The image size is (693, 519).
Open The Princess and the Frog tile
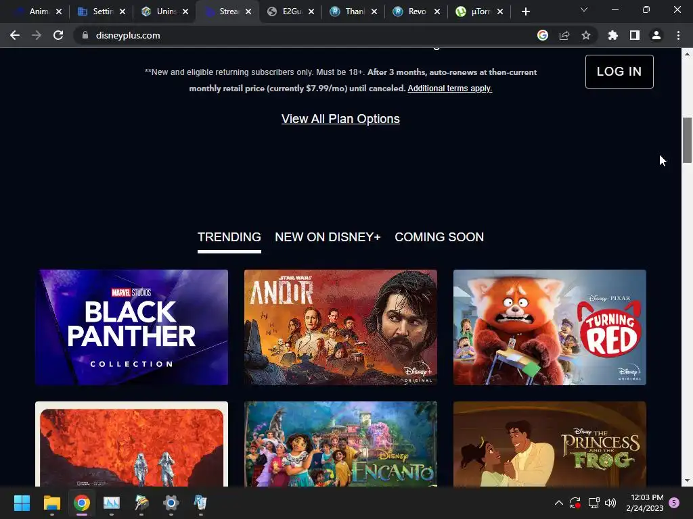point(550,444)
